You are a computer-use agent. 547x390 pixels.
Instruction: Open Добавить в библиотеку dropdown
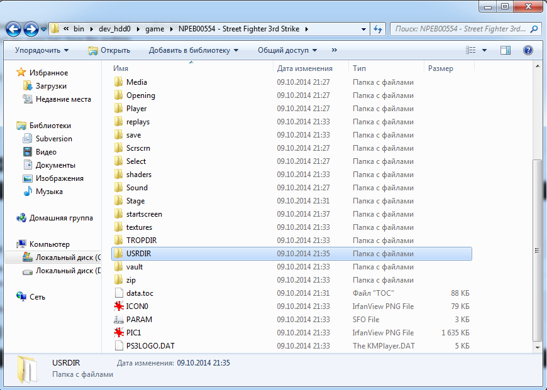tap(194, 50)
